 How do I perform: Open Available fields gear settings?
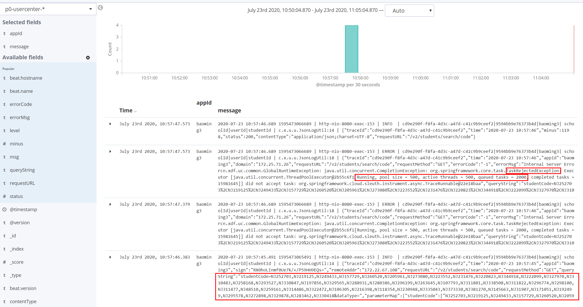point(88,57)
